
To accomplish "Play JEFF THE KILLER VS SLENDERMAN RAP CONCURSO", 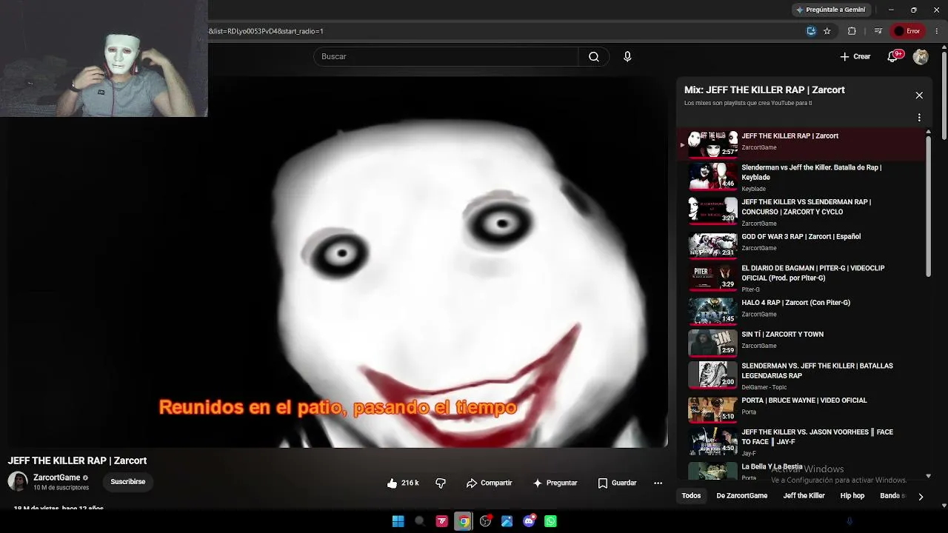I will click(x=803, y=212).
